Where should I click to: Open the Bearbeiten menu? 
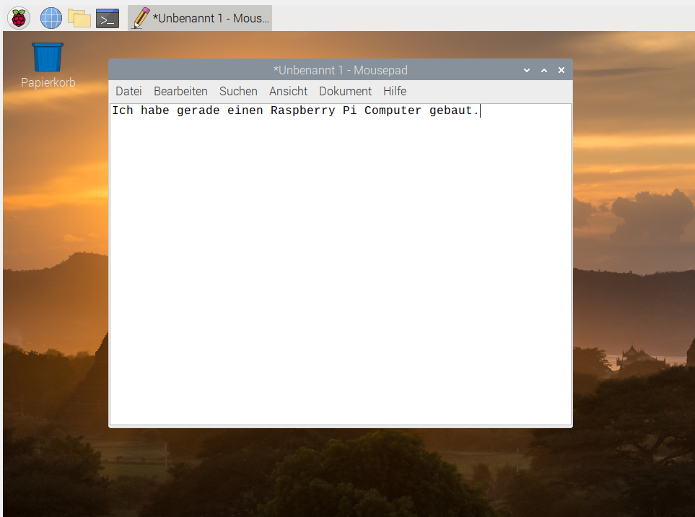pos(180,91)
